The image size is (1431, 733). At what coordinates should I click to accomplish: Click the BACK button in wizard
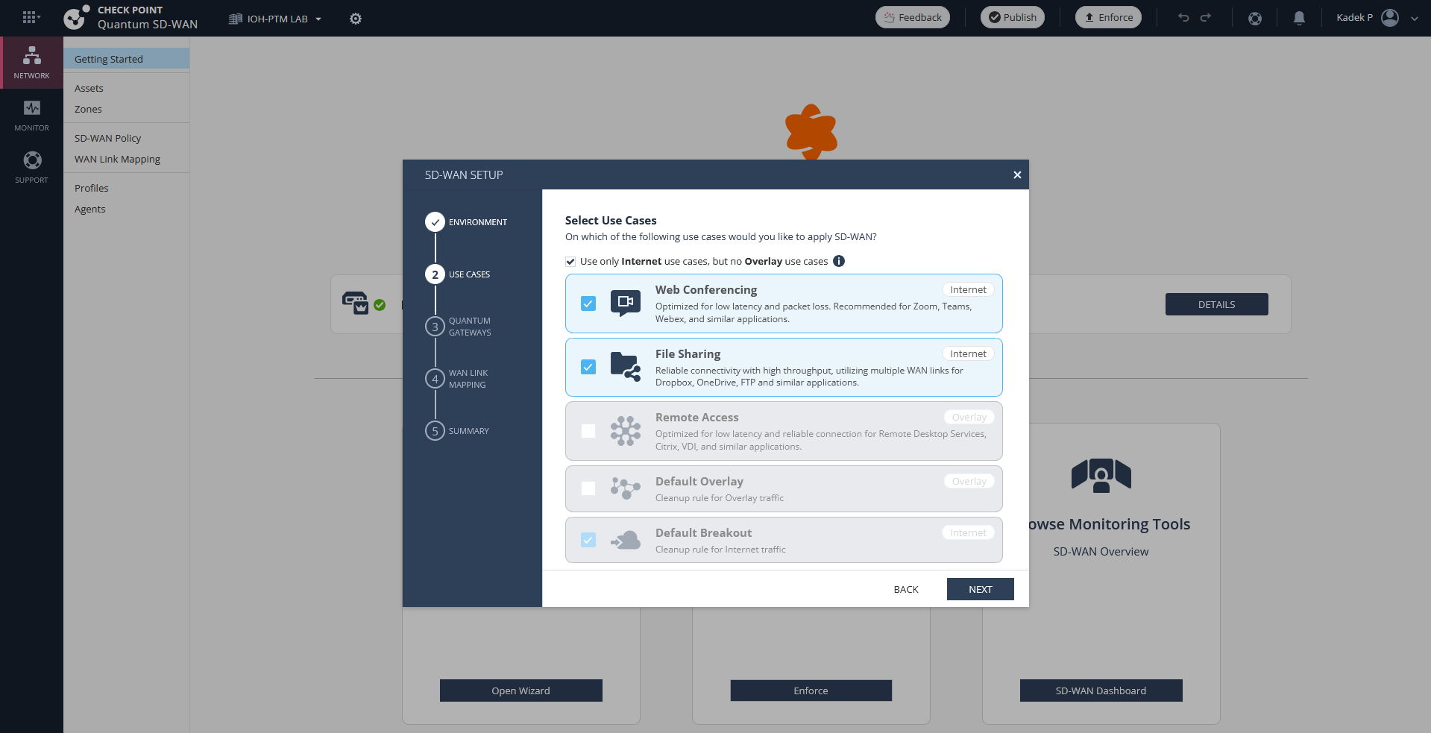click(x=906, y=589)
